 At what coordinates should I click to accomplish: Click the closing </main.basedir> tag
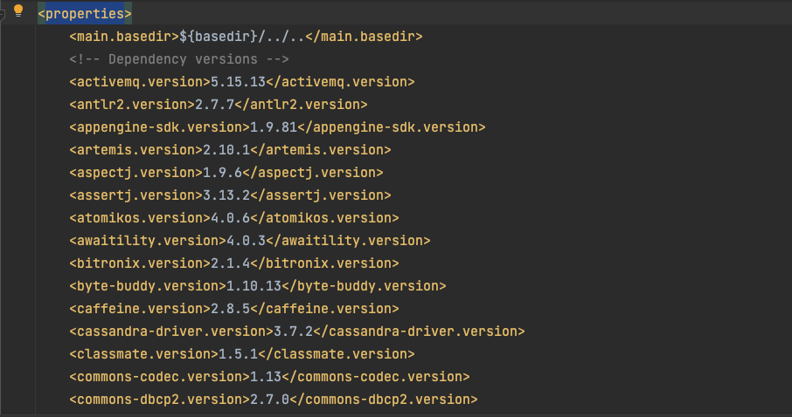(x=365, y=37)
